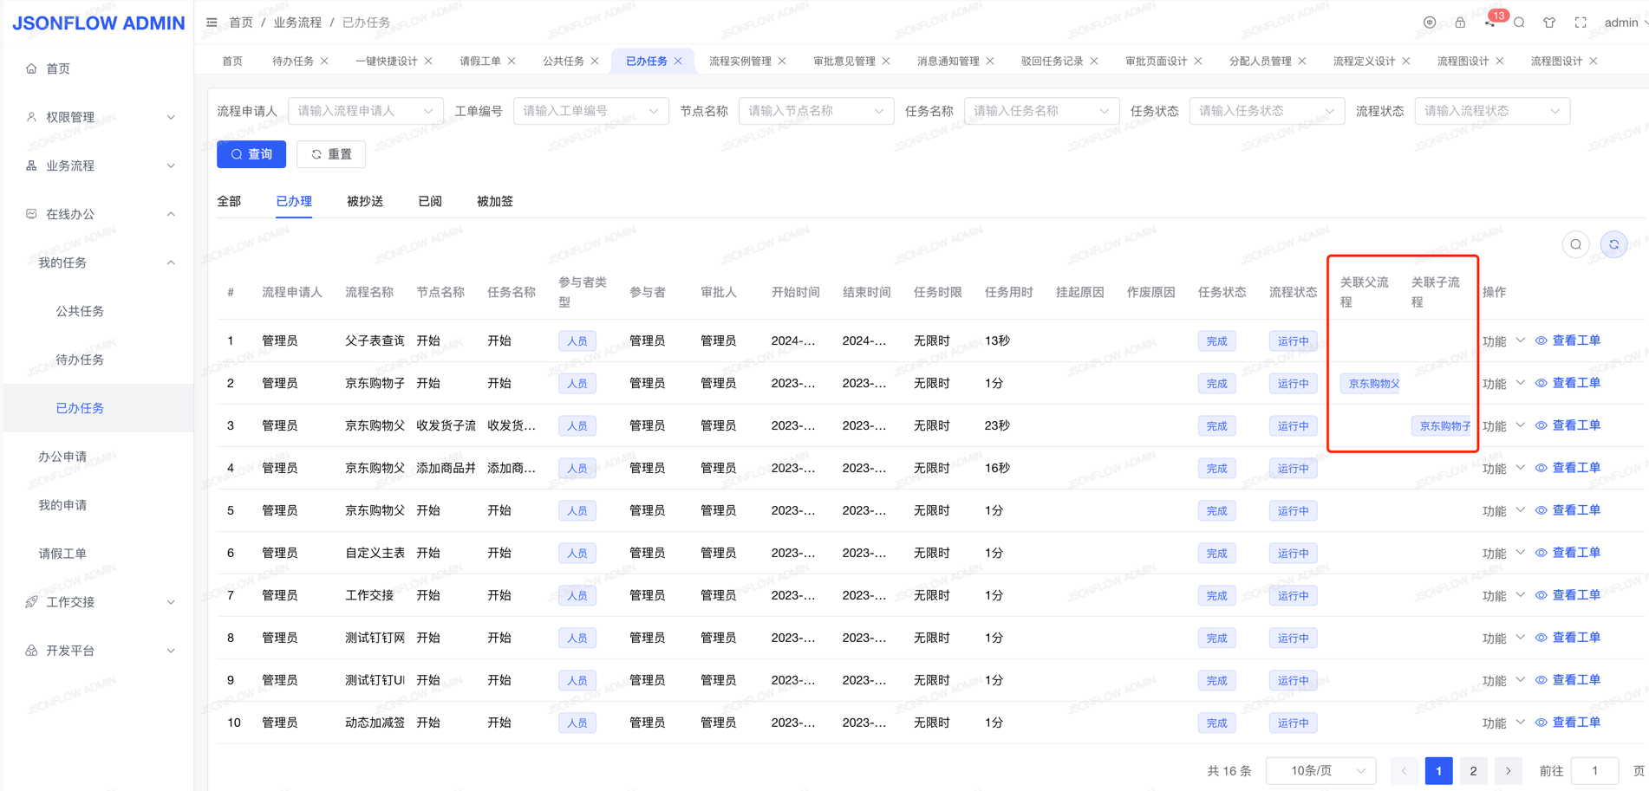Click the 重置 button

[x=331, y=154]
